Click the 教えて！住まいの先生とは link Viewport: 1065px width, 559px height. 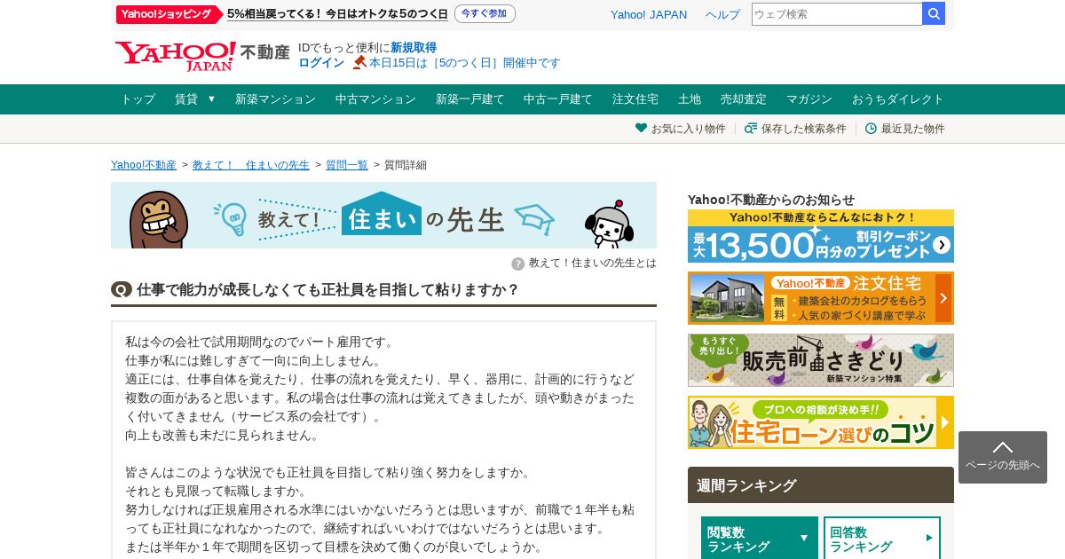[x=593, y=264]
